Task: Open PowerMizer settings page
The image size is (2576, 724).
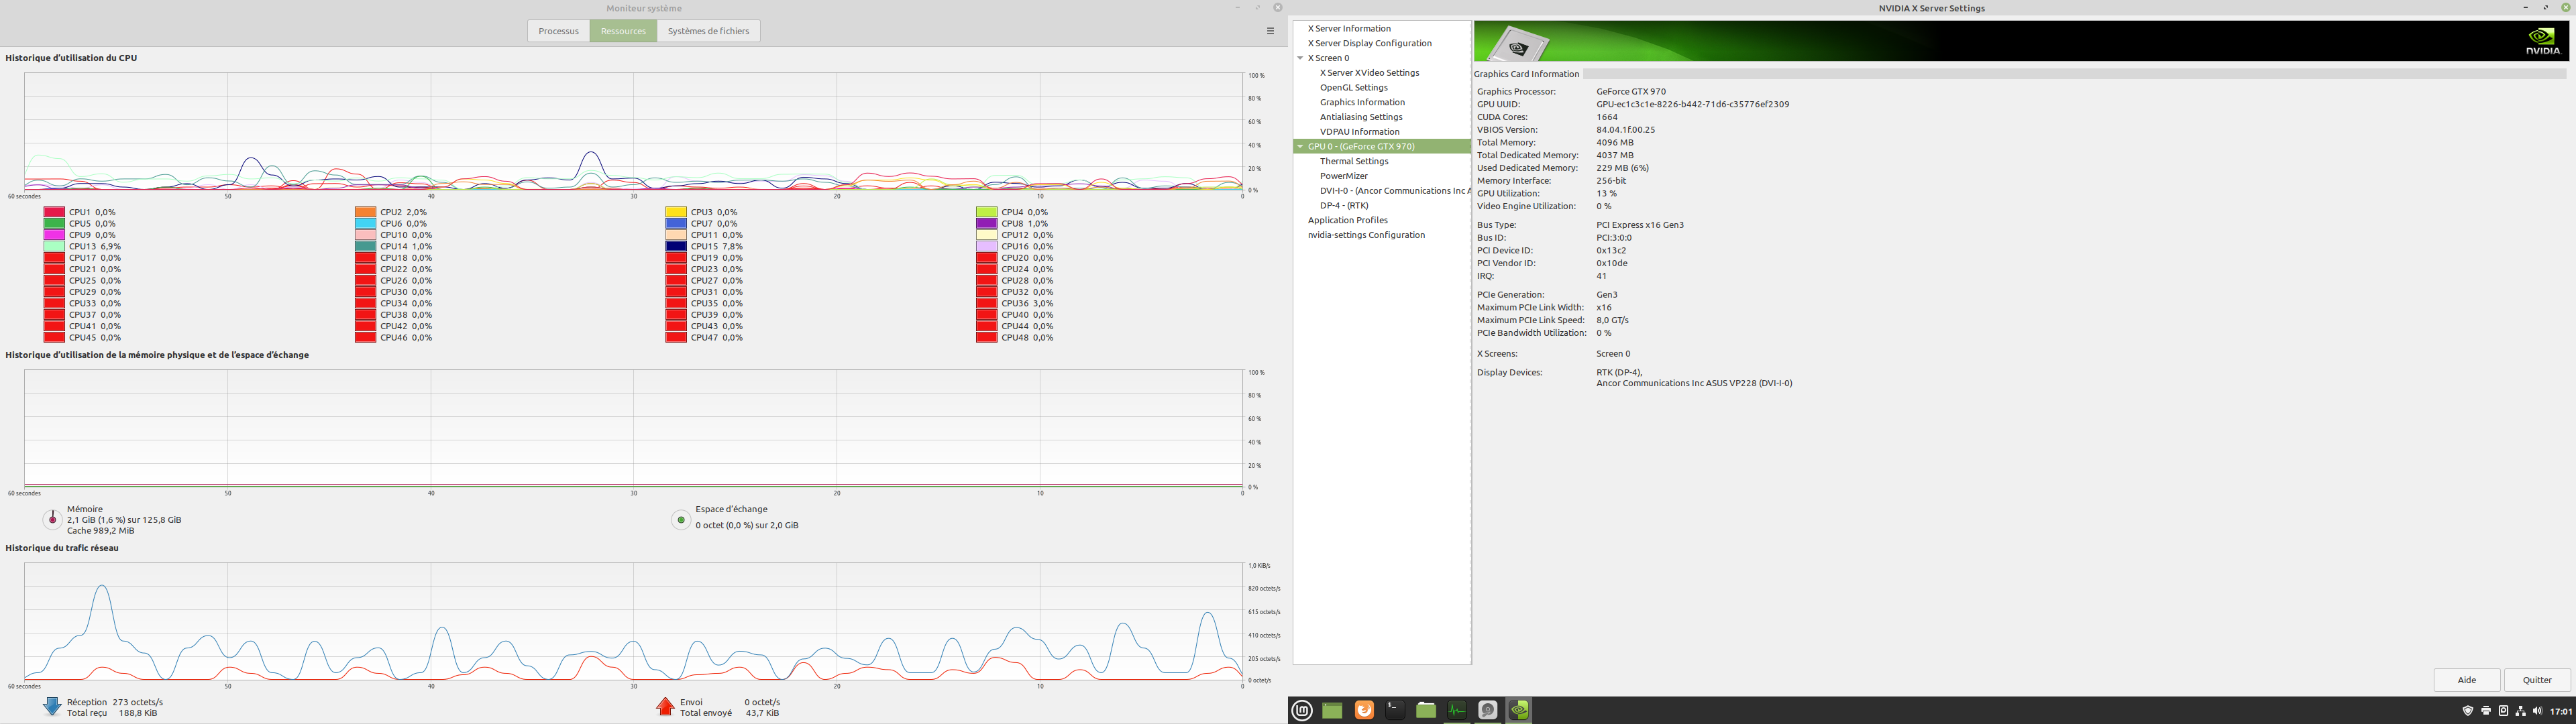Action: 1343,176
